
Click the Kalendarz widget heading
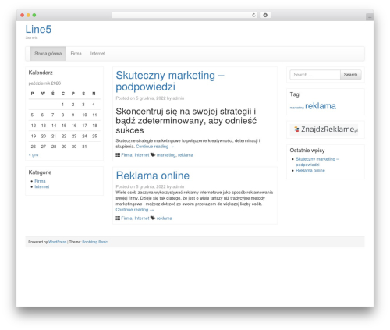(x=41, y=73)
